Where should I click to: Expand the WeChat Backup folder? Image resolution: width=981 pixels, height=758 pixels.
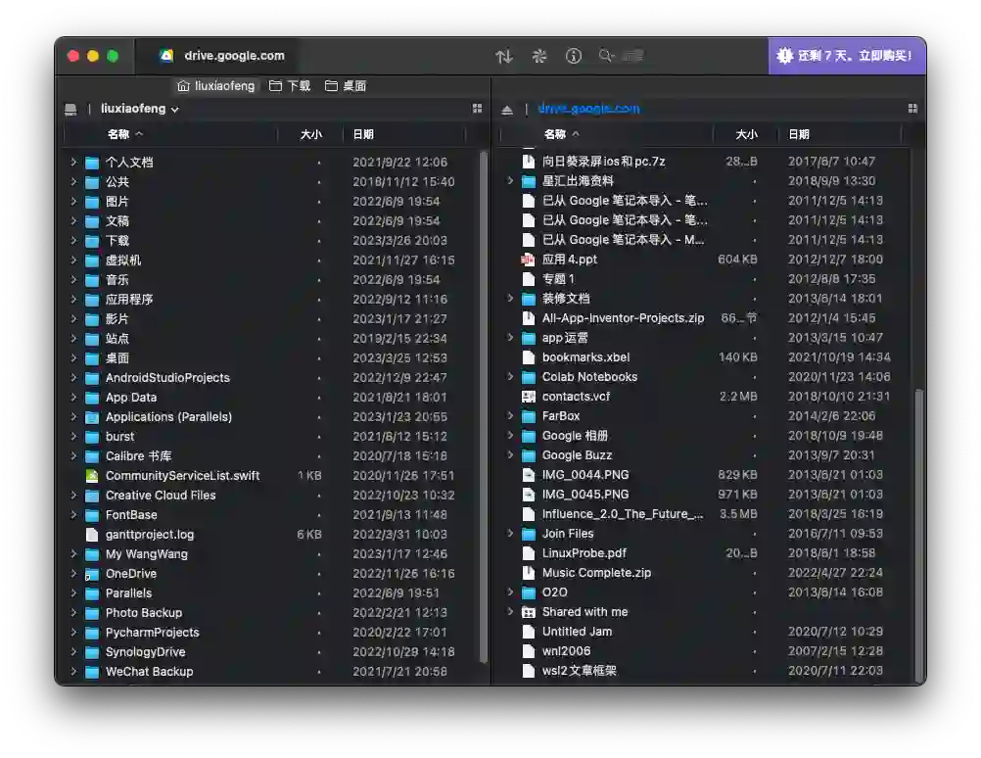coord(73,672)
